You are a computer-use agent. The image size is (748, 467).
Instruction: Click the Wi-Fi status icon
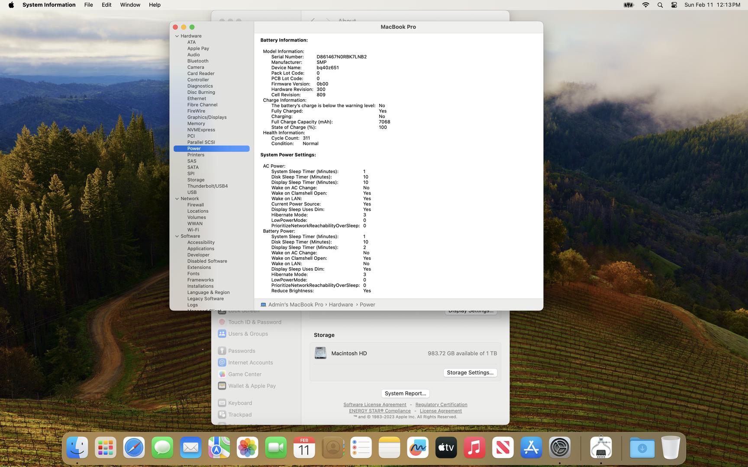point(645,5)
